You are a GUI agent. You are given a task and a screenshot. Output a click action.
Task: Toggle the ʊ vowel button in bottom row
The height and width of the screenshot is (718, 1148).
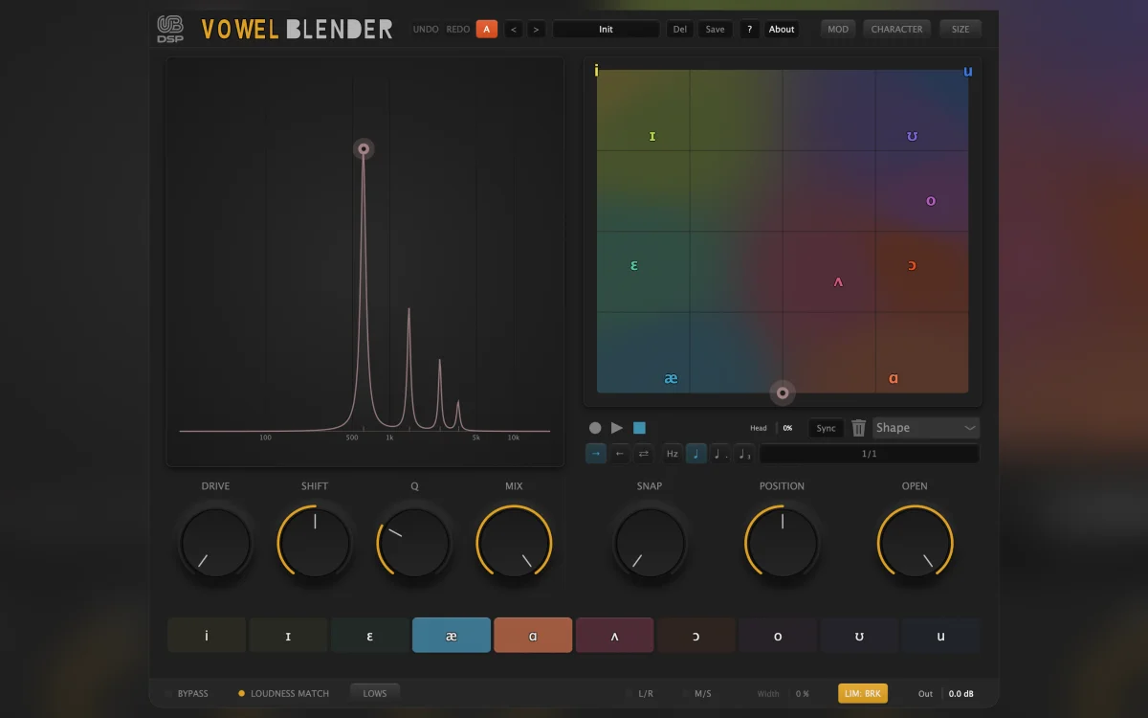coord(859,636)
